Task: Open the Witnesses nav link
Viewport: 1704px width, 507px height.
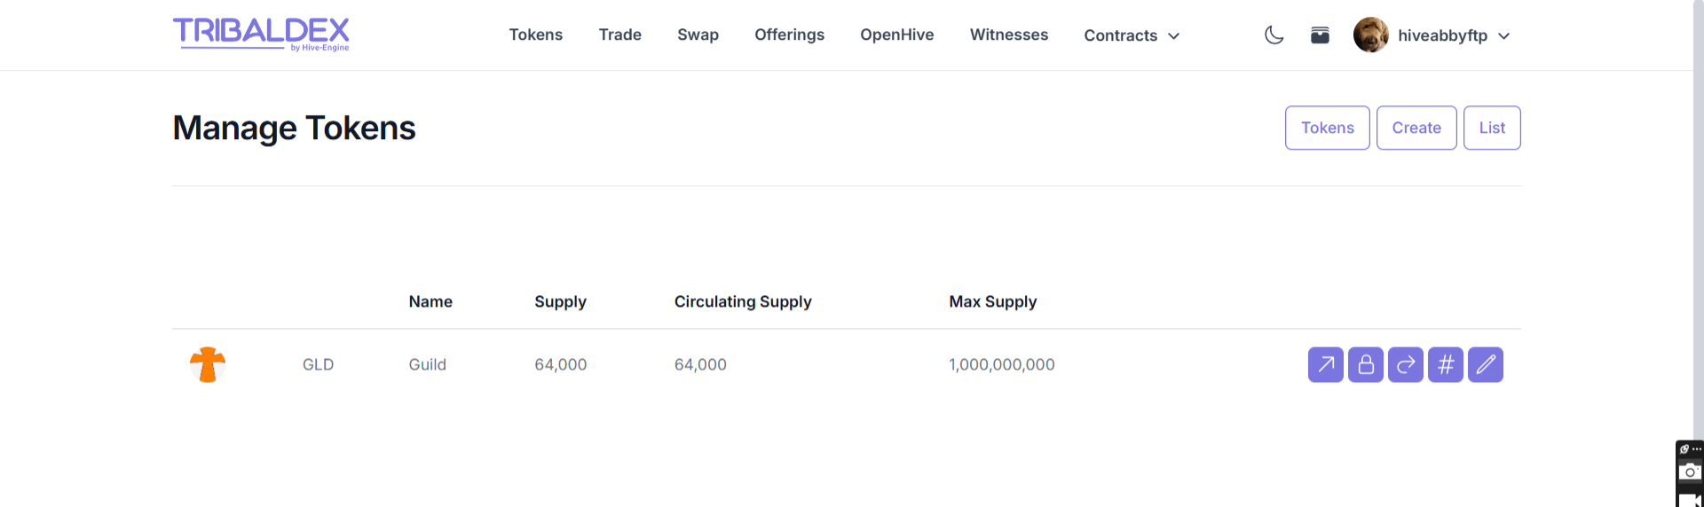Action: pyautogui.click(x=1009, y=35)
